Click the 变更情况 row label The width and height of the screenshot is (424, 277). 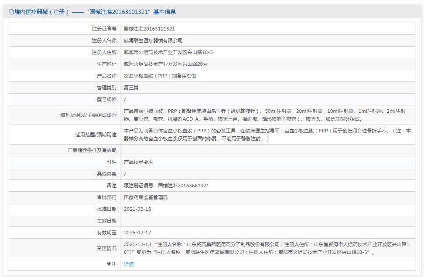106,248
